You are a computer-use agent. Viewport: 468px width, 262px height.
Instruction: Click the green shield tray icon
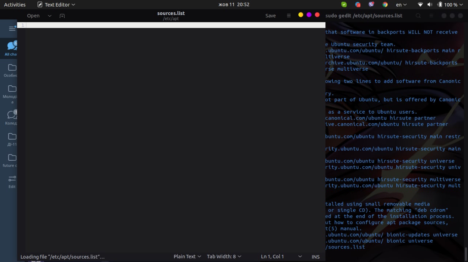click(x=344, y=5)
